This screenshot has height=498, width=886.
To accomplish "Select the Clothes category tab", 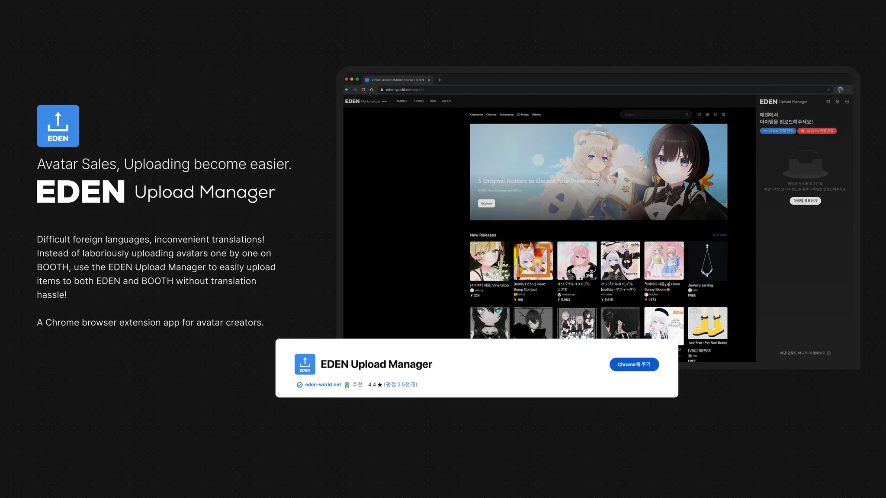I will [x=491, y=115].
